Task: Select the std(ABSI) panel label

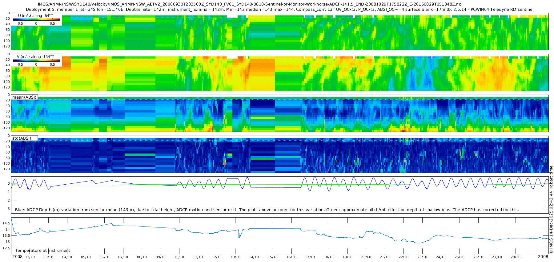Action: [x=22, y=138]
